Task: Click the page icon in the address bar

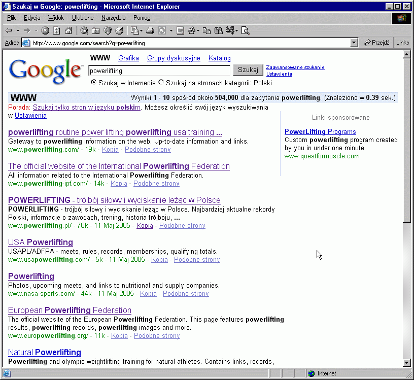Action: pos(26,43)
